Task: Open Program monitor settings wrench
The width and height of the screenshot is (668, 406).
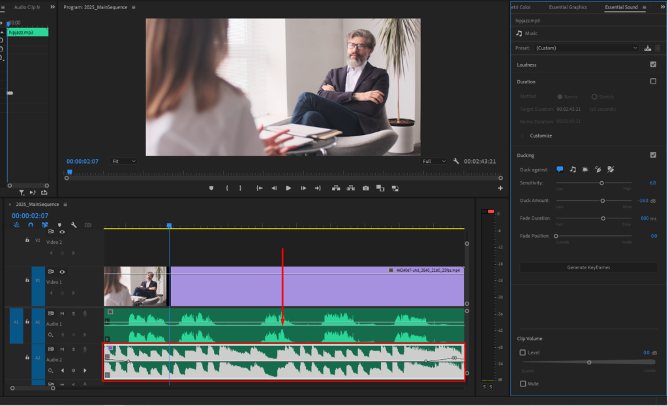Action: 456,162
